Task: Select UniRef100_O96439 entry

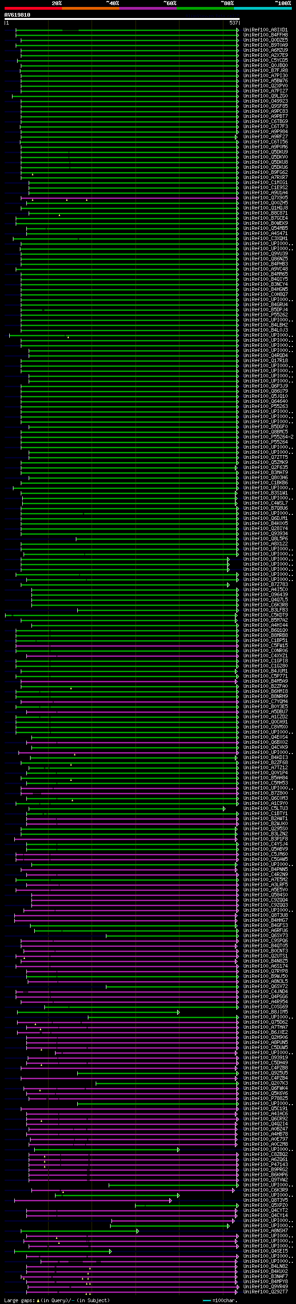Action: (265, 594)
